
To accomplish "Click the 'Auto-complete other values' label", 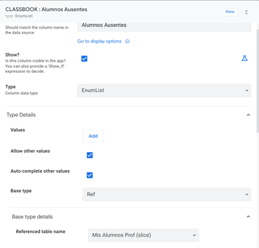I will point(40,171).
